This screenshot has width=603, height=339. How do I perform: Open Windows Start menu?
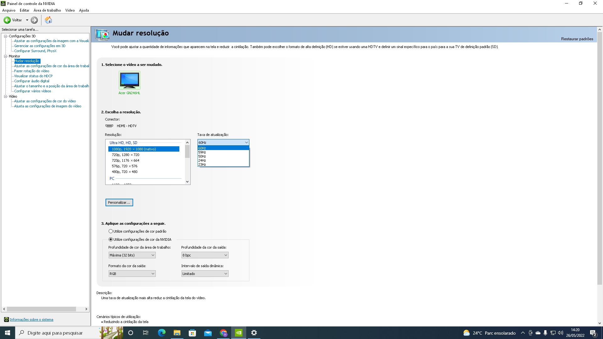8,333
